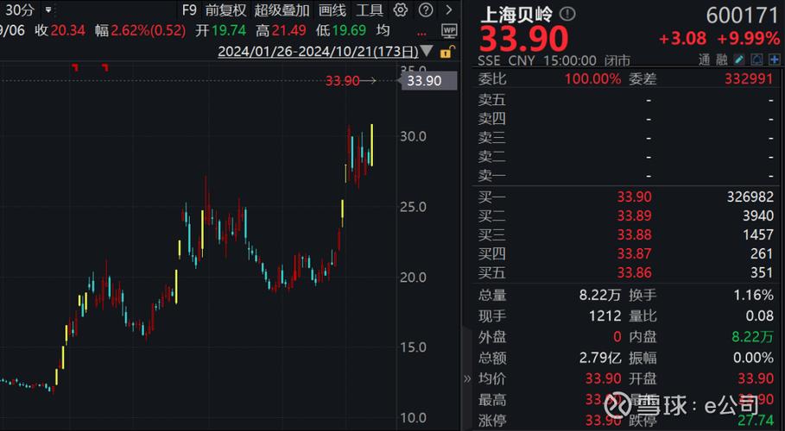Open help via the question mark icon
This screenshot has width=785, height=431.
pos(426,9)
